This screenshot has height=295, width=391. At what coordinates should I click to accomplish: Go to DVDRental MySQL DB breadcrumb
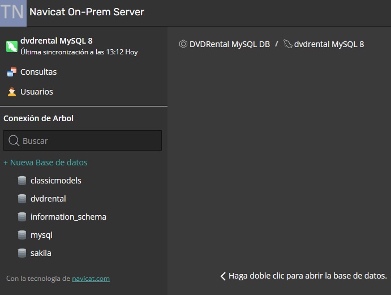click(229, 44)
